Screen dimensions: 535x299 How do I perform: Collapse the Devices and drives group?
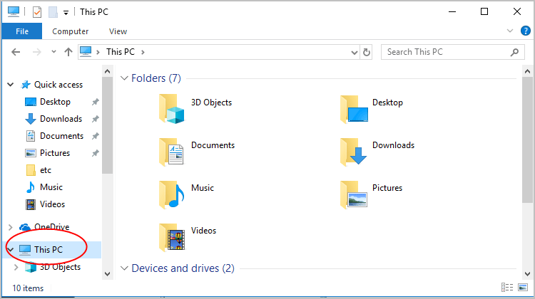[124, 268]
